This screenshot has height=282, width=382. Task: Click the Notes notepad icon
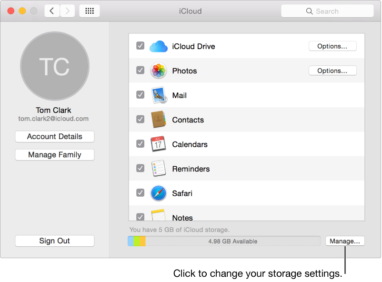[x=158, y=215]
